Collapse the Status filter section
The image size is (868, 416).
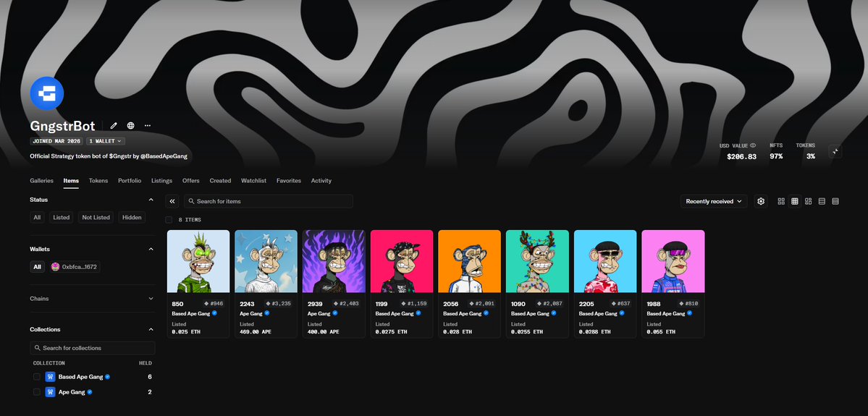tap(151, 200)
